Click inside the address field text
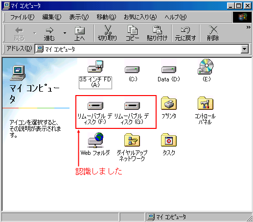This screenshot has width=253, height=222. [x=138, y=49]
